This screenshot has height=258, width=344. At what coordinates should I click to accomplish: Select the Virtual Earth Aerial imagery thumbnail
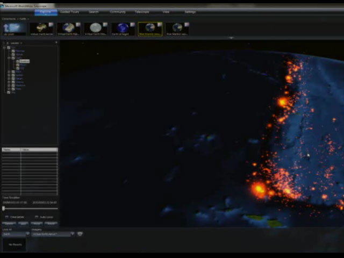pos(41,28)
